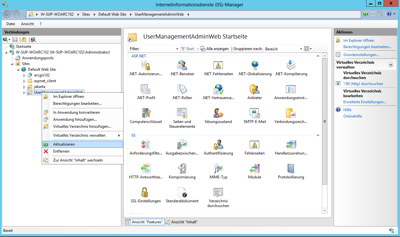This screenshot has width=400, height=237.
Task: Open the Gruppieren nach Bereich dropdown
Action: (301, 49)
